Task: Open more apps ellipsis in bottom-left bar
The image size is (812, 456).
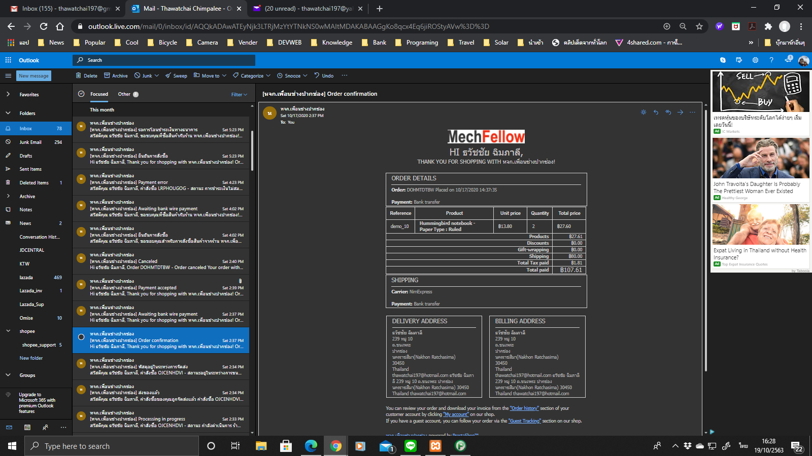Action: 63,427
